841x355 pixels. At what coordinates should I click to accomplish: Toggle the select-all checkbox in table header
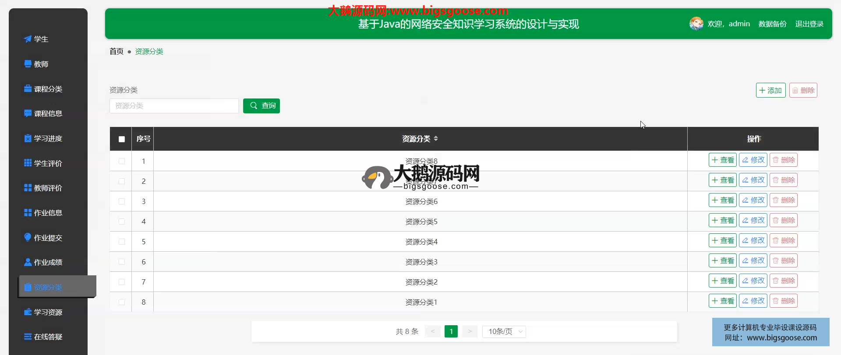click(122, 139)
